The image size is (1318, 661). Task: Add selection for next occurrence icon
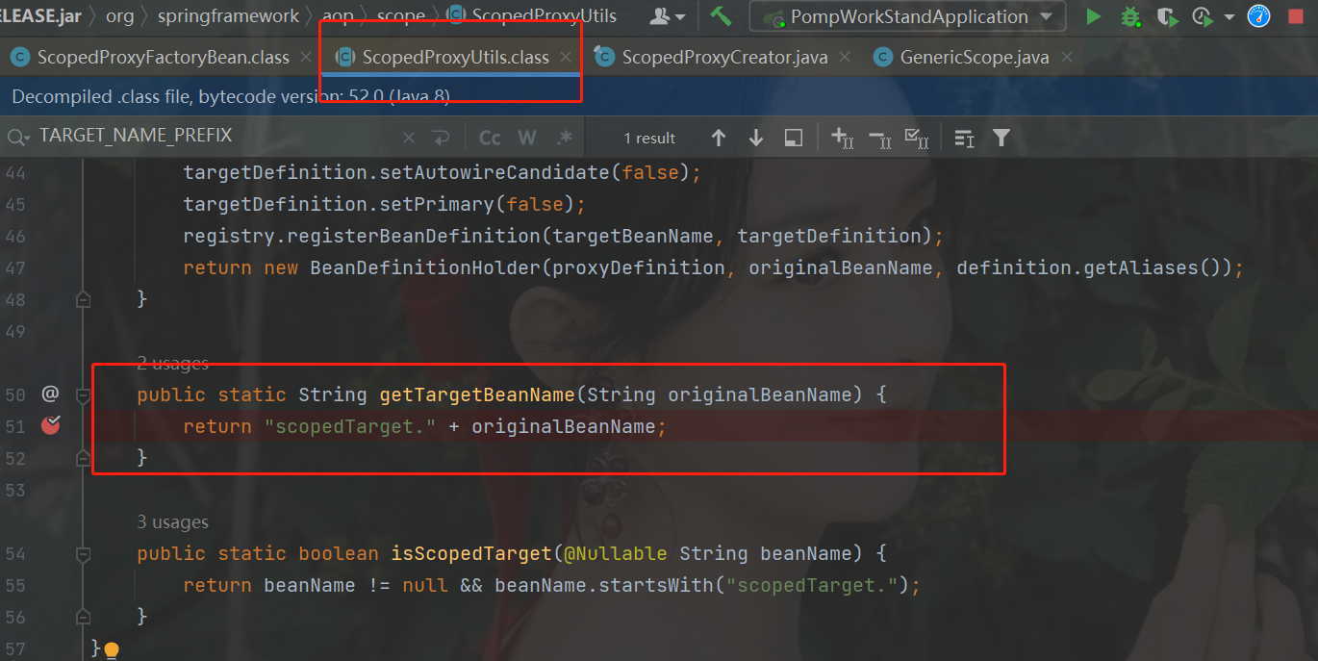pos(843,138)
